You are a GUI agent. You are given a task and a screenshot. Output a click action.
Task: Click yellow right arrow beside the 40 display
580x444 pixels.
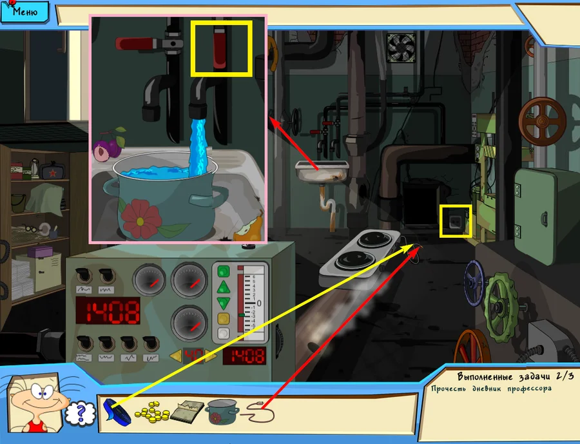coord(209,355)
